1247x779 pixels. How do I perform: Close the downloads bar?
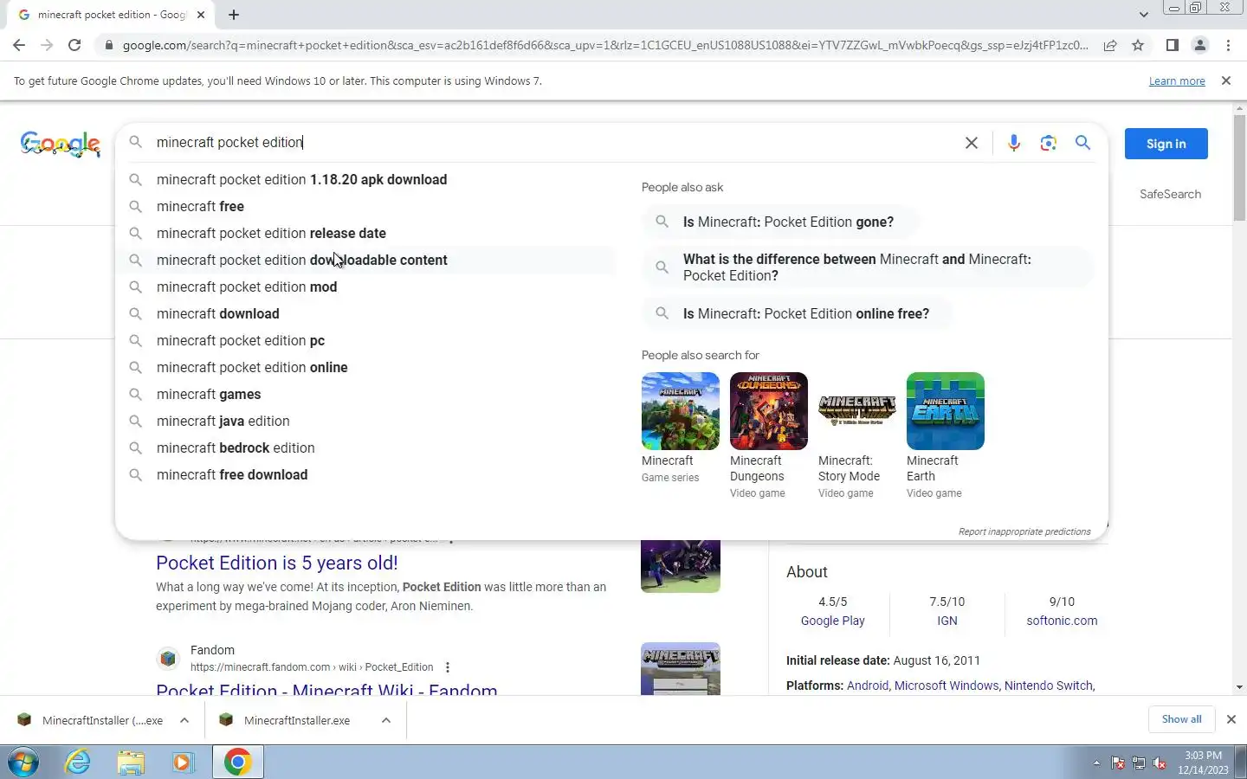click(1231, 719)
